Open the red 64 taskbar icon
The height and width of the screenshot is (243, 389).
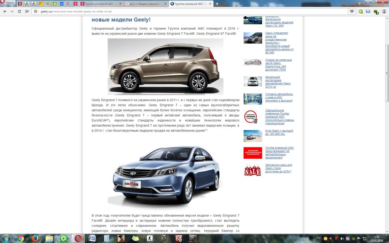click(x=178, y=238)
